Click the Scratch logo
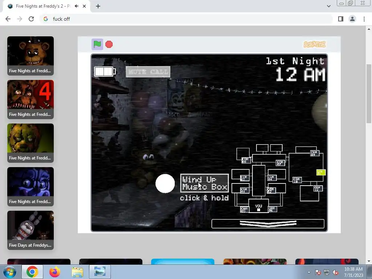 tap(315, 44)
